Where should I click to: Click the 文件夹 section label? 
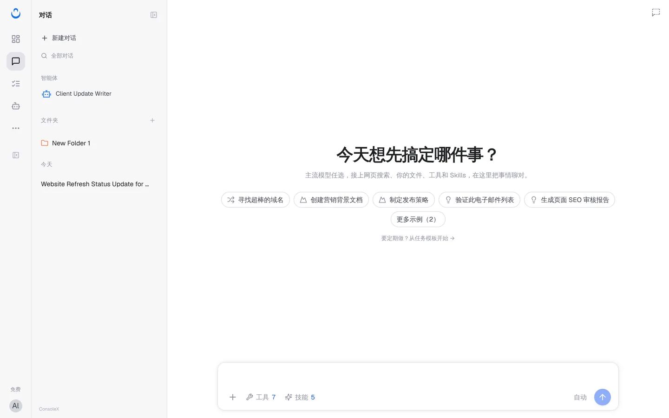[x=49, y=120]
